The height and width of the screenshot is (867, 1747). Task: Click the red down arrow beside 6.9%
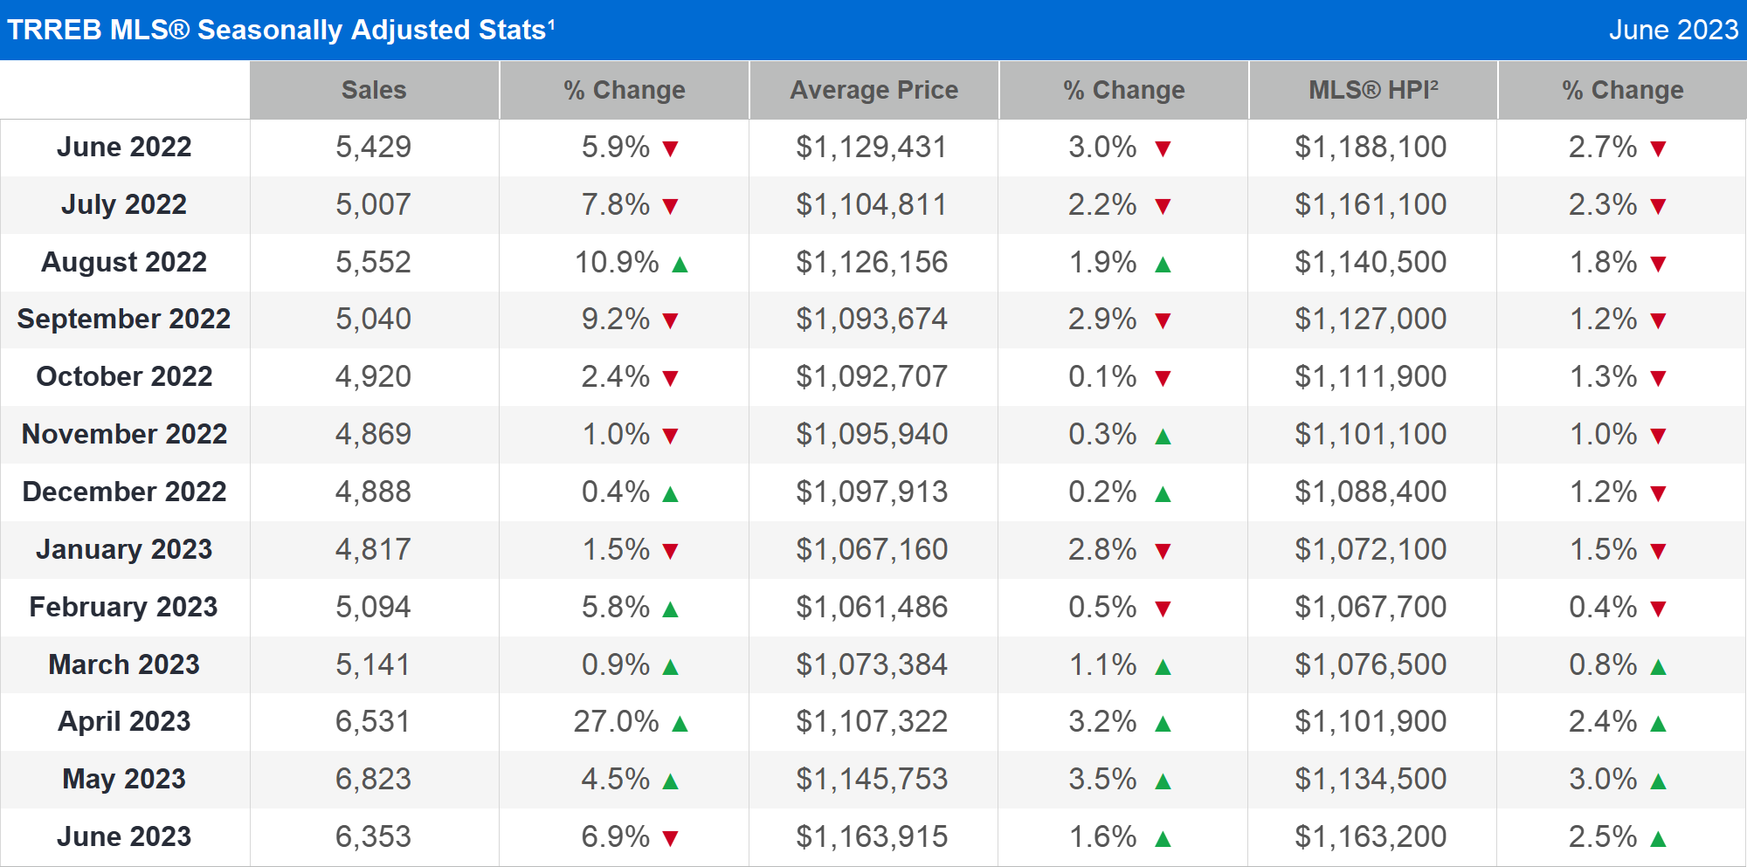(x=670, y=838)
